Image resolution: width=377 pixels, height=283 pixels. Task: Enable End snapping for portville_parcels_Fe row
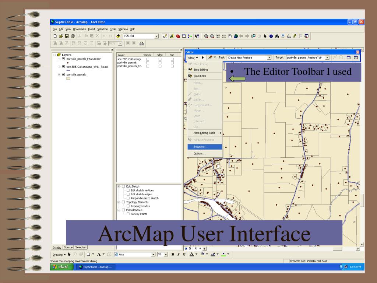pyautogui.click(x=172, y=66)
